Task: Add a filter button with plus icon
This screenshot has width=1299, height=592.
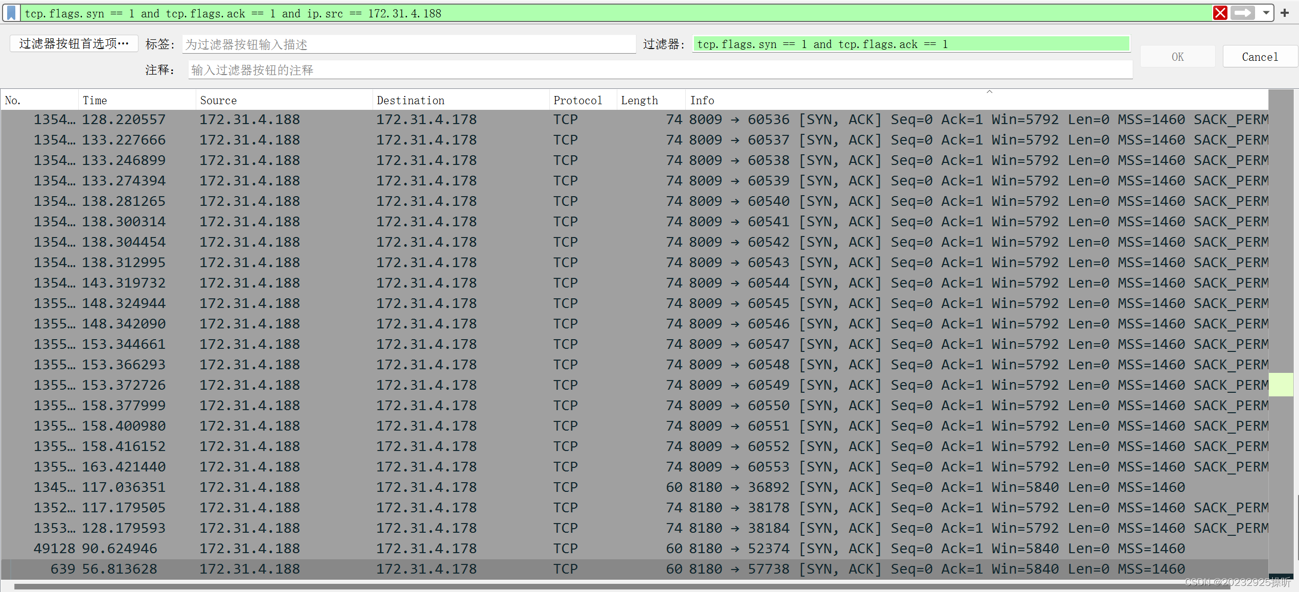Action: point(1285,13)
